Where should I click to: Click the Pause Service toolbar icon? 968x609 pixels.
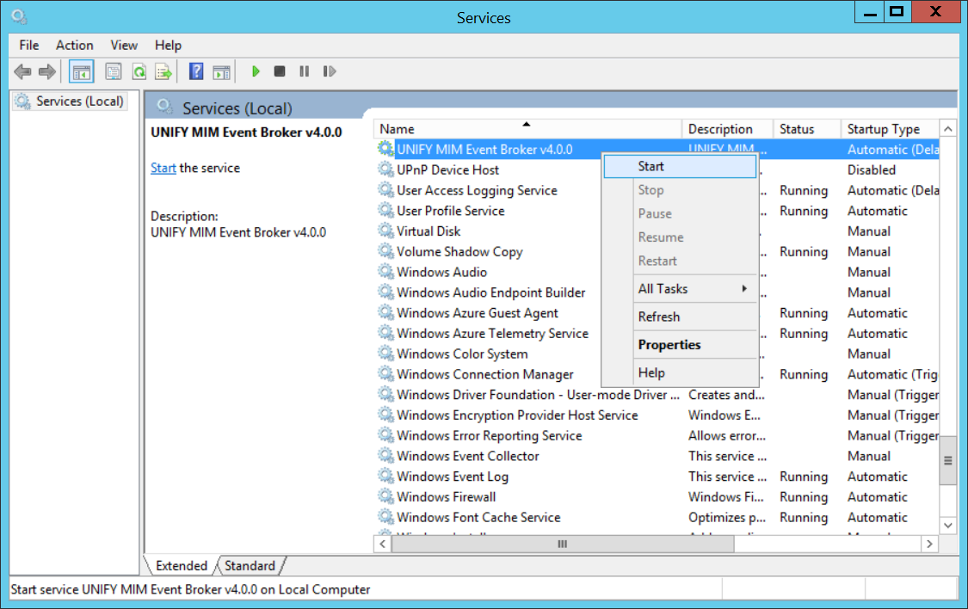click(x=305, y=71)
